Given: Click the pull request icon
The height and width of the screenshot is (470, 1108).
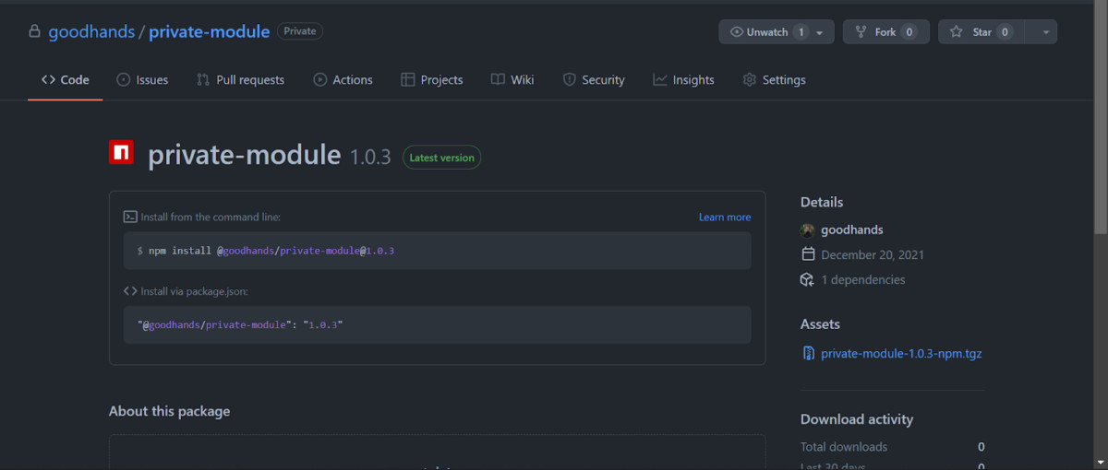Looking at the screenshot, I should point(203,80).
